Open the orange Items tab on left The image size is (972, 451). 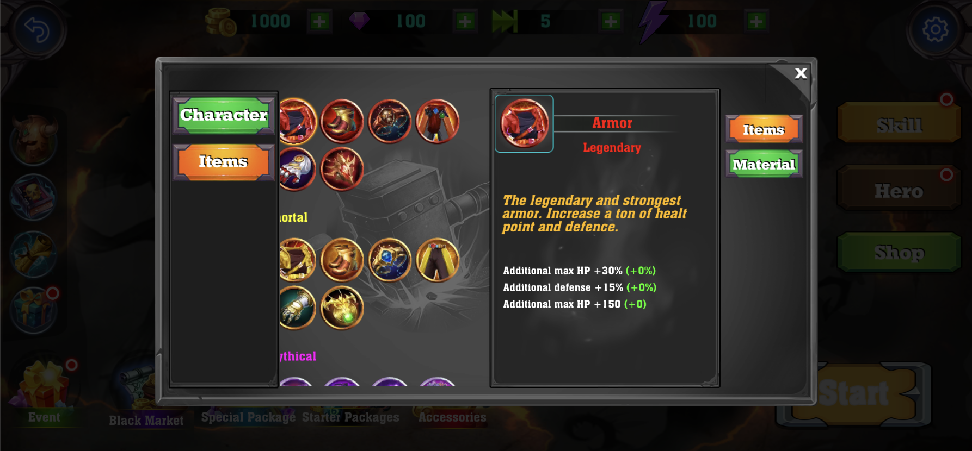coord(224,162)
